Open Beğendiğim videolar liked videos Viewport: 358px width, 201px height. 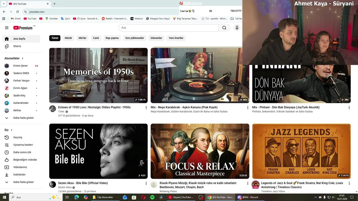click(21, 160)
